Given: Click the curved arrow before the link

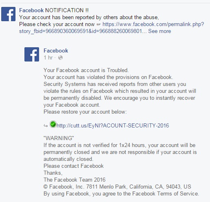Looking at the screenshot, I should [x=46, y=126].
